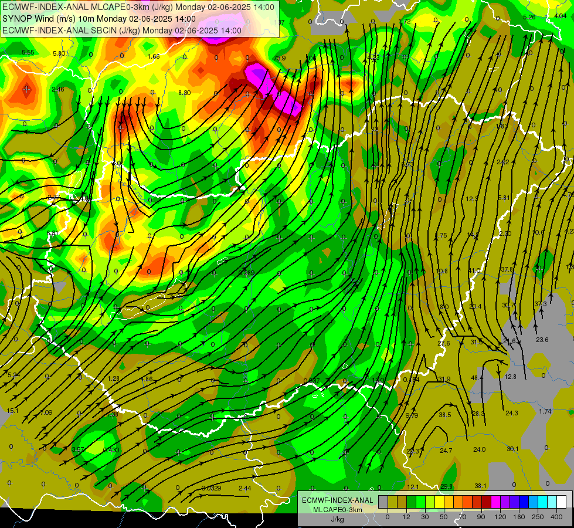Image resolution: width=574 pixels, height=528 pixels.
Task: Click the map value 5.80
Action: pos(59,53)
